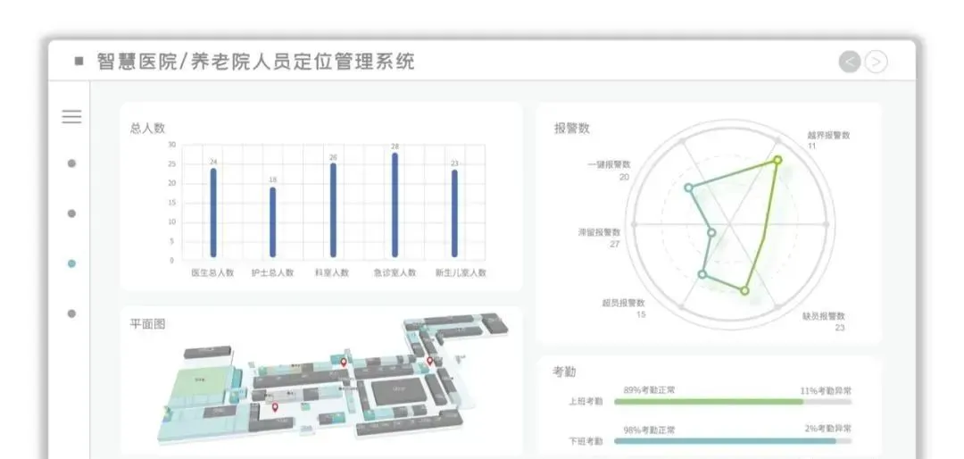Click the teal 下班考勤 progress bar
Screen dimensions: 964x459
coord(725,441)
